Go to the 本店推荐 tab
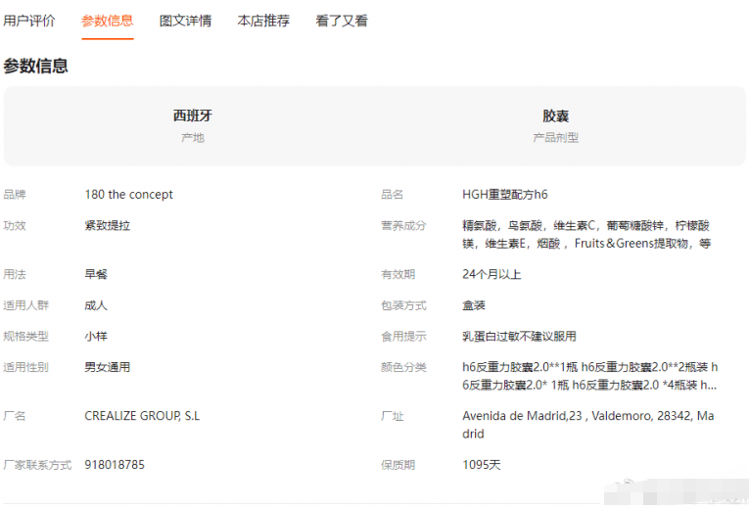This screenshot has width=749, height=508. (x=263, y=21)
